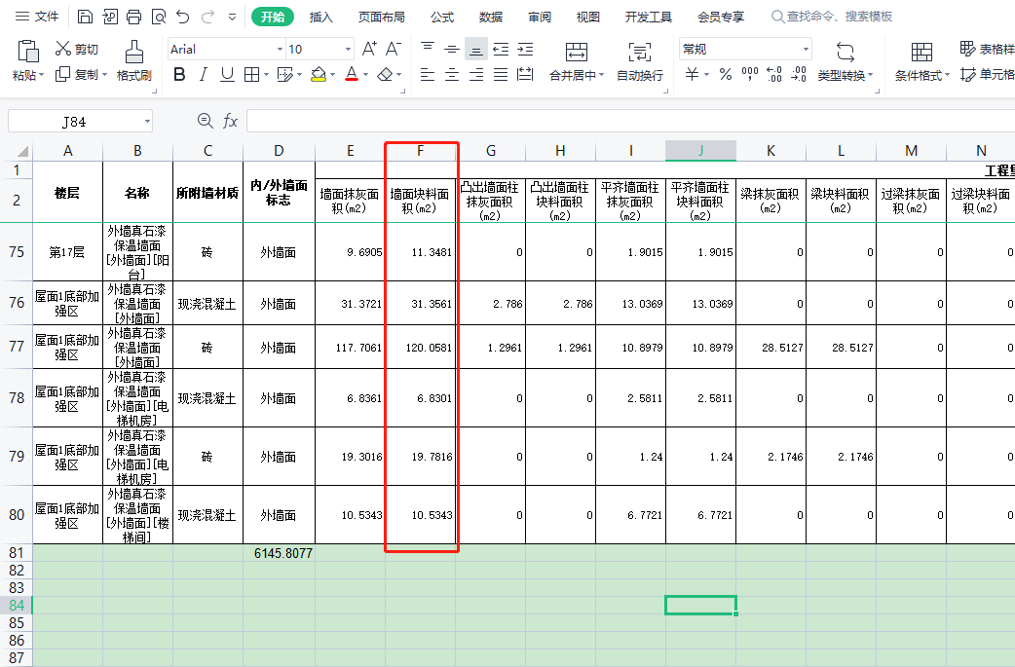Align text right

coord(476,75)
